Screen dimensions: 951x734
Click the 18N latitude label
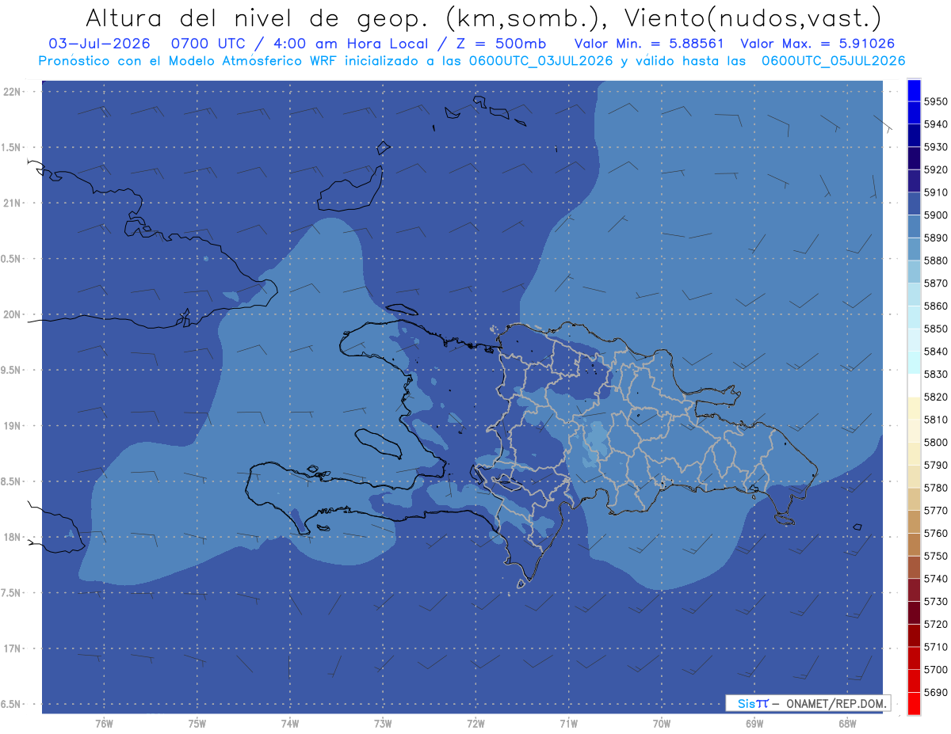point(11,537)
